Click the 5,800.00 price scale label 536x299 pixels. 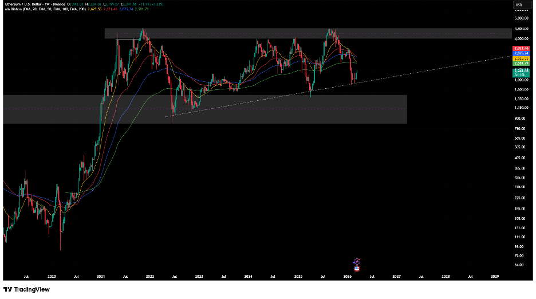tap(520, 18)
